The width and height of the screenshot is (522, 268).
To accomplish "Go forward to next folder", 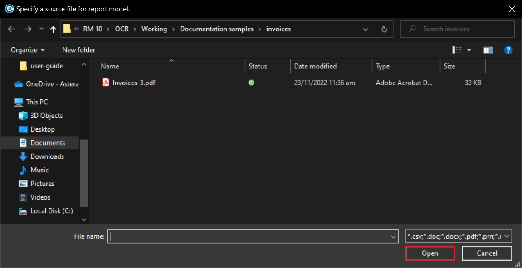I will [28, 29].
